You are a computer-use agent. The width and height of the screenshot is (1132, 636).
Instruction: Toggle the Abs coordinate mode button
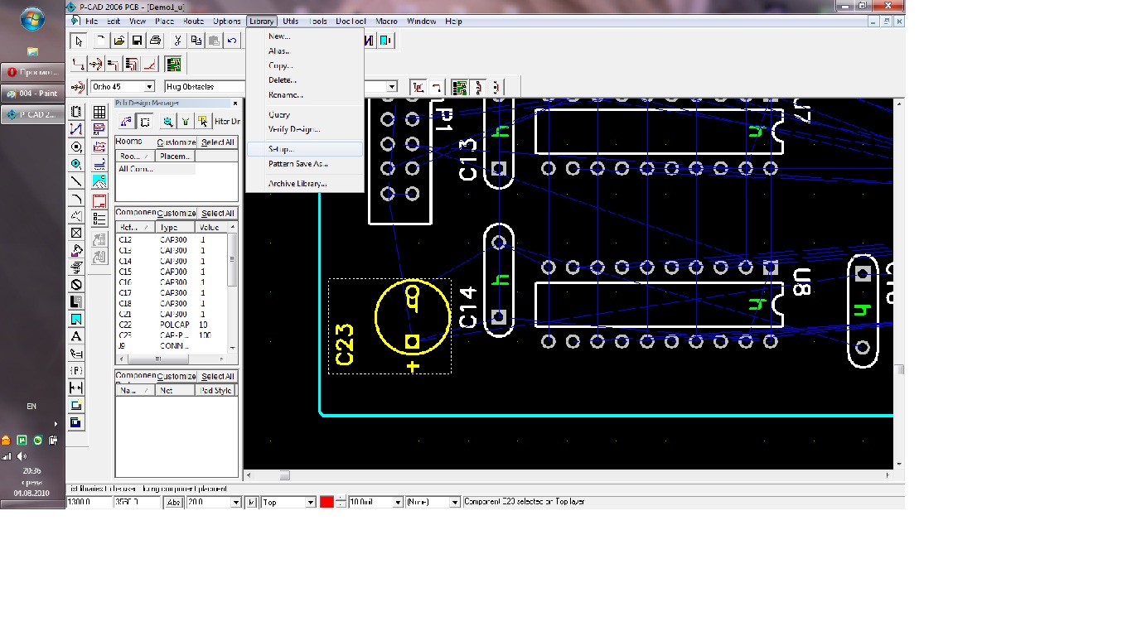(x=174, y=503)
